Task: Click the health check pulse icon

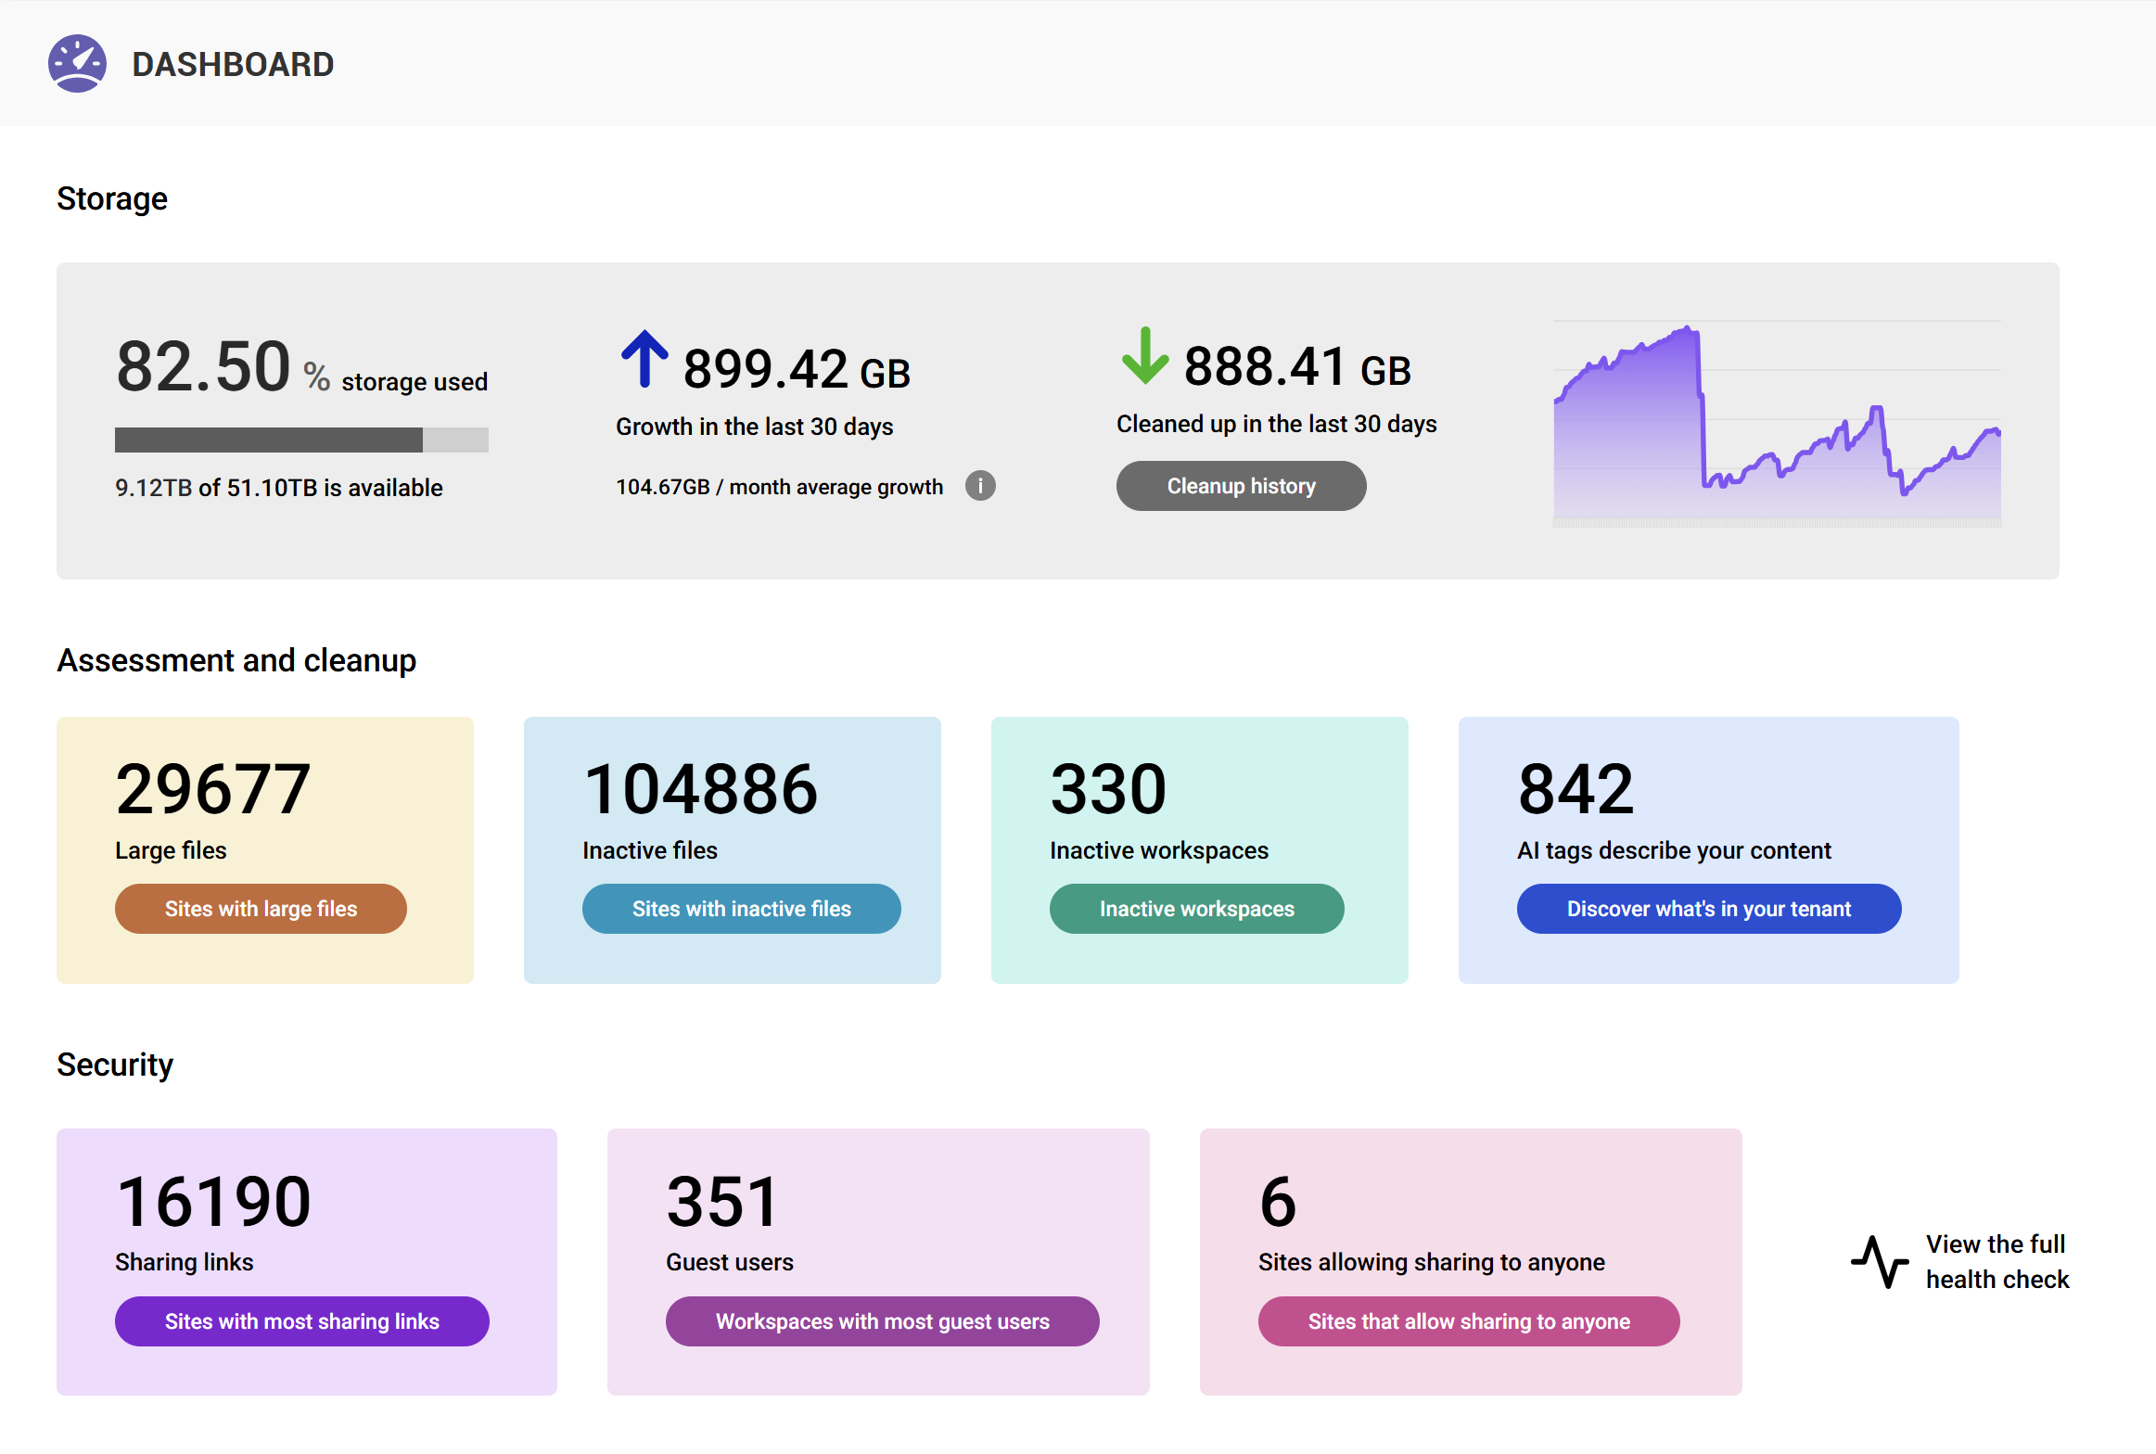Action: (x=1880, y=1261)
